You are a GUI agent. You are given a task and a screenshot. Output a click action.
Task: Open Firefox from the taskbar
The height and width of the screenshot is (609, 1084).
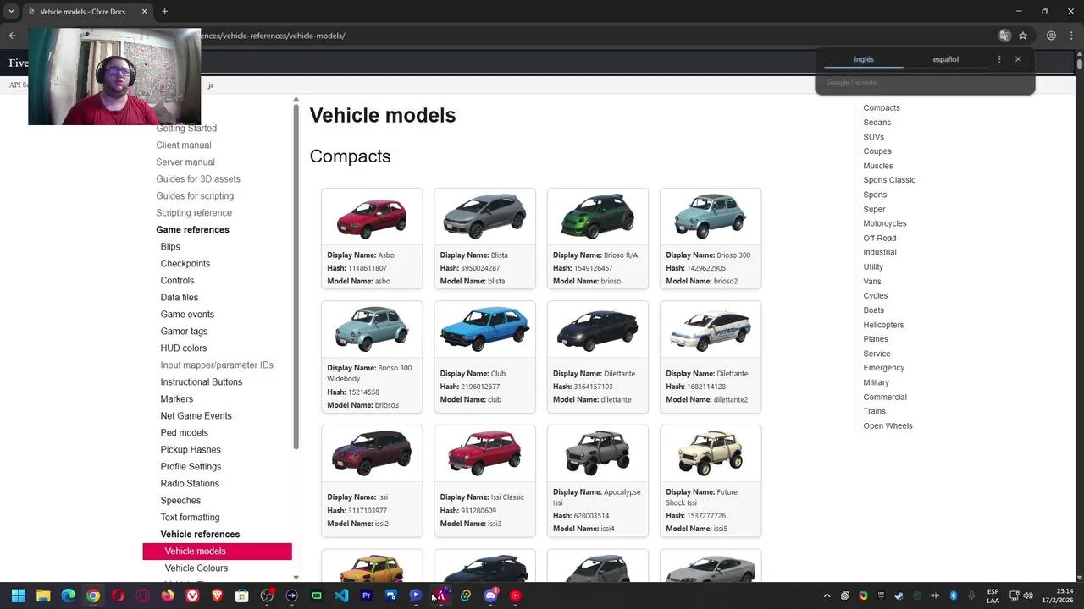coord(168,595)
